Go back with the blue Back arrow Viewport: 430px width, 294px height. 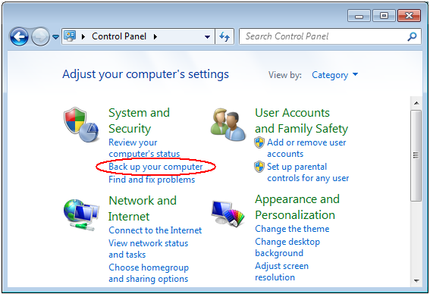(x=19, y=36)
